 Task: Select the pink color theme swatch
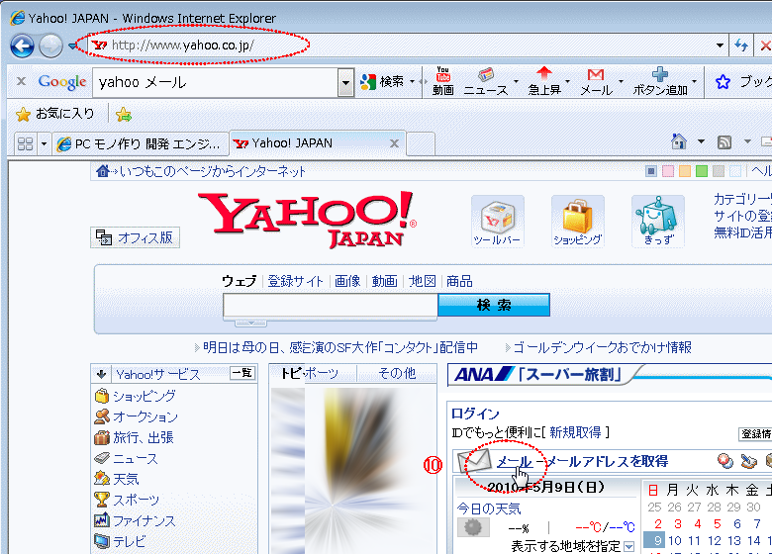click(668, 171)
